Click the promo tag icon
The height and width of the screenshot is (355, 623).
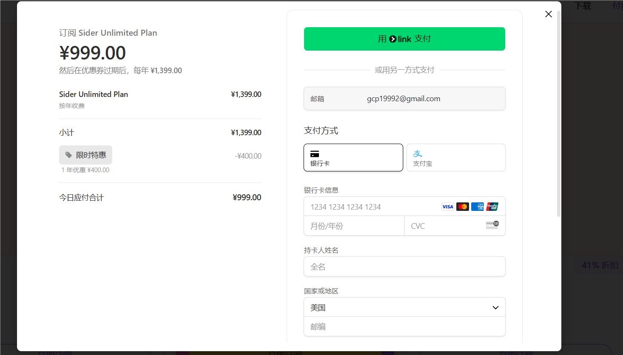(x=68, y=155)
